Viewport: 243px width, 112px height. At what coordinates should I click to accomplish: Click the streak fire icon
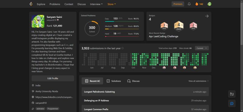point(197,4)
